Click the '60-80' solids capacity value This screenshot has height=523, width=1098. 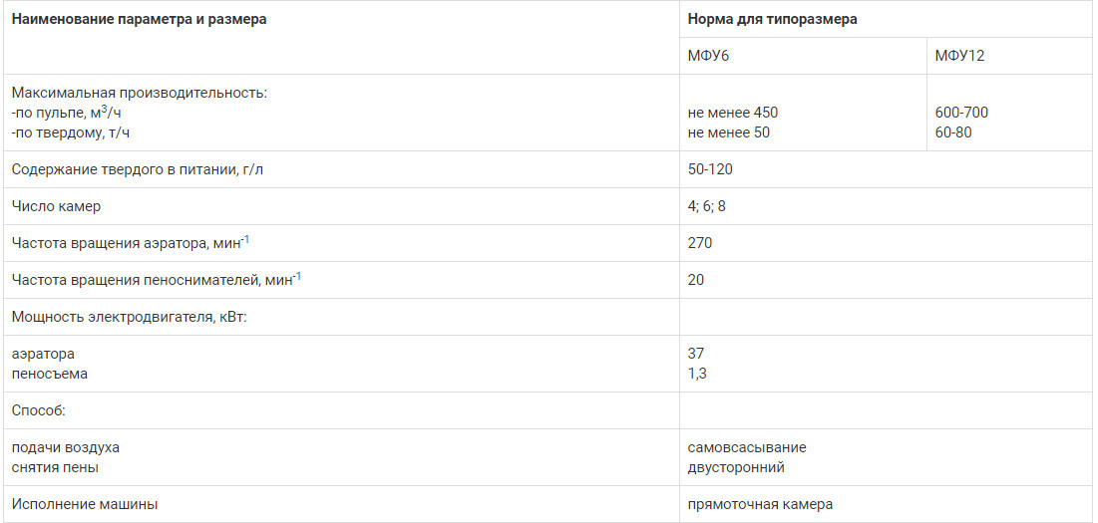[x=953, y=132]
